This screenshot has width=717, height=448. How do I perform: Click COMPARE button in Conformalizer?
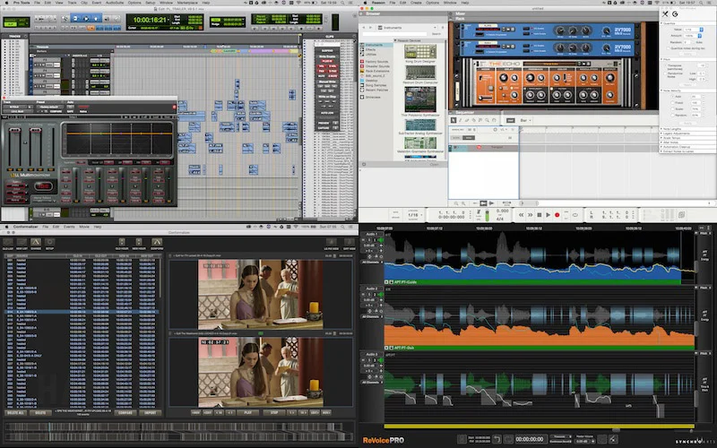tap(125, 413)
